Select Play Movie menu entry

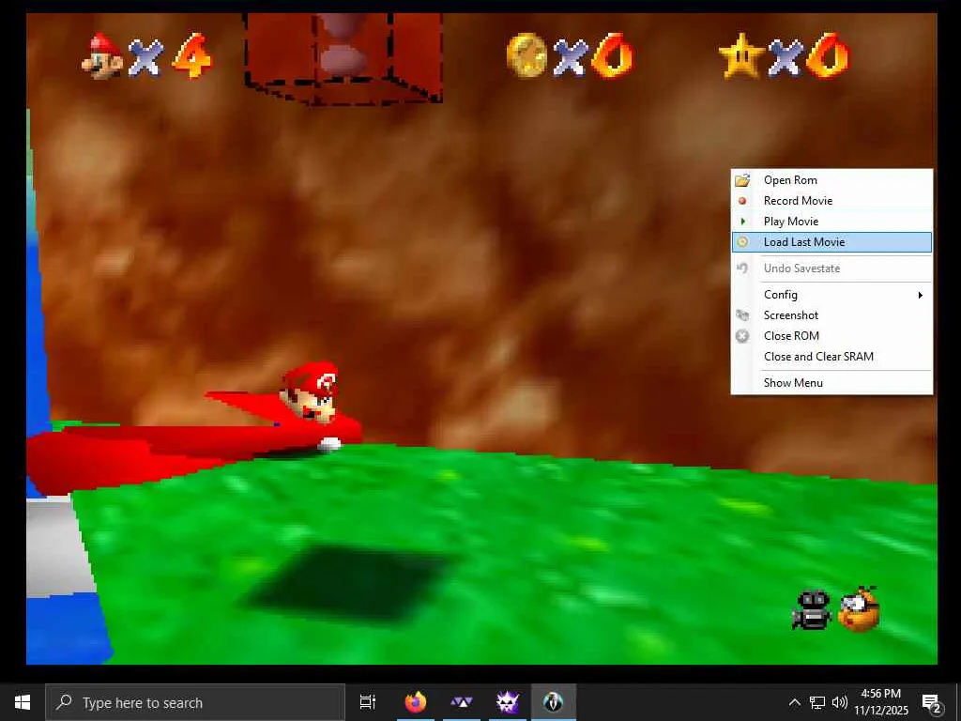(x=831, y=222)
